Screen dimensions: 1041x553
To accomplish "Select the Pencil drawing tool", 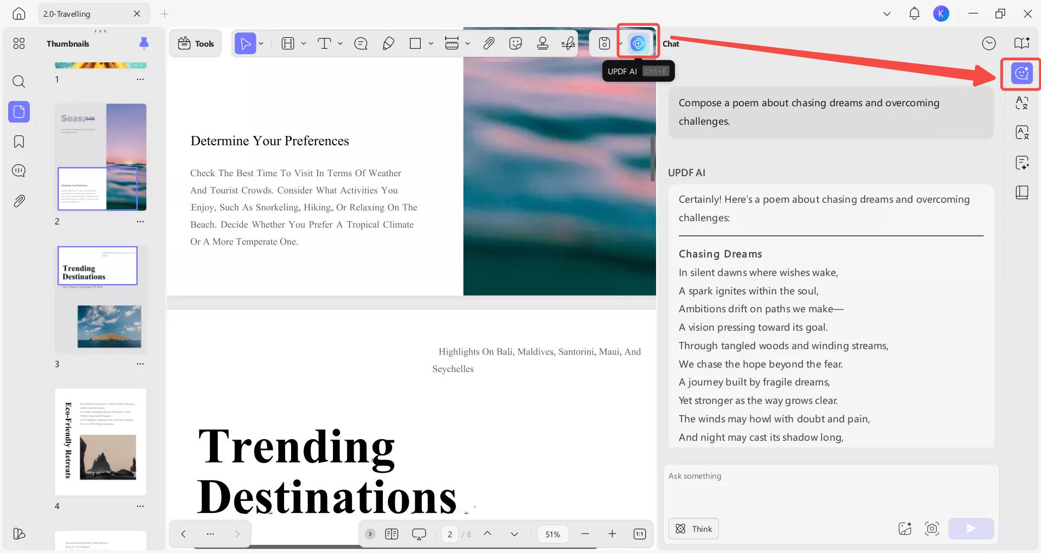I will [x=388, y=43].
